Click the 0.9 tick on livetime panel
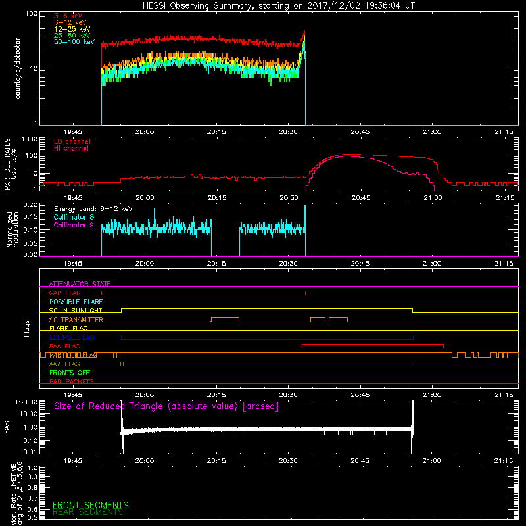Screen dimensions: 526x526 click(x=33, y=477)
